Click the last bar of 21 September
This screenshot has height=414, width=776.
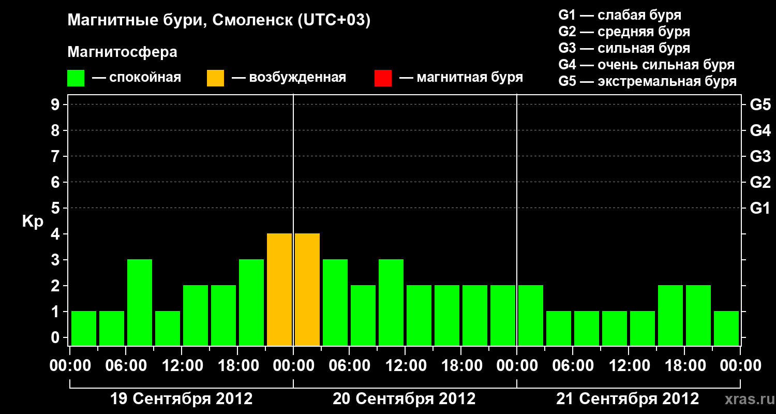[x=726, y=328]
